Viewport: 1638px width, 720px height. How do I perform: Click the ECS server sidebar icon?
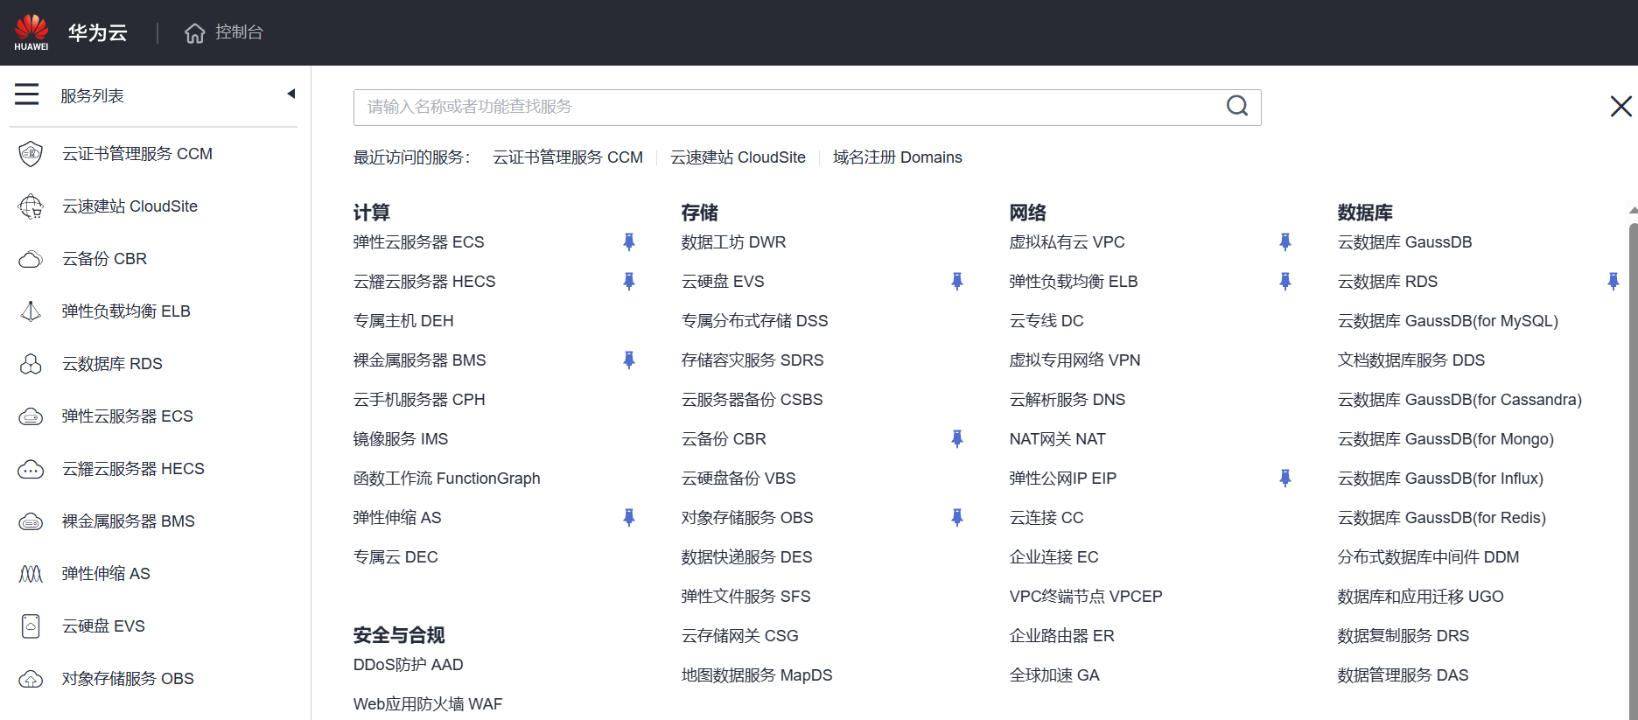(31, 416)
